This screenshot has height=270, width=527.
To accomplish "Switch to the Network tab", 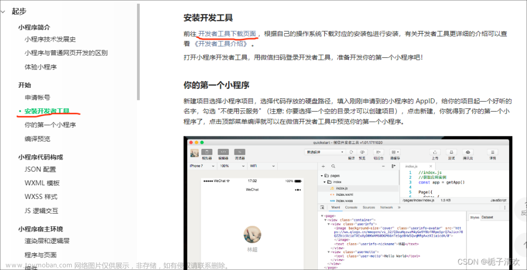I will (386, 207).
